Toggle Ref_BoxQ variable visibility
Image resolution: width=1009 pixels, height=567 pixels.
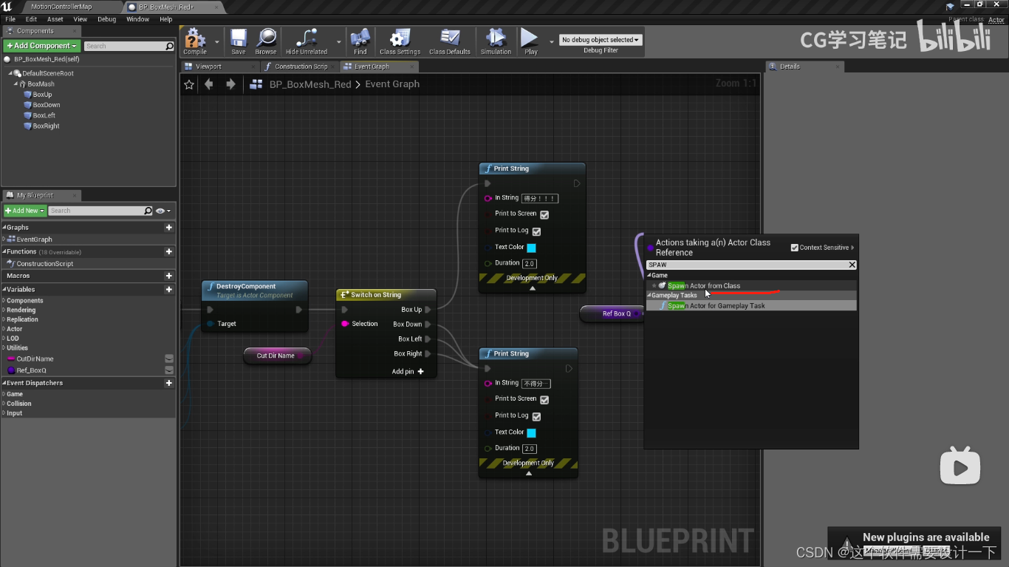[x=169, y=370]
